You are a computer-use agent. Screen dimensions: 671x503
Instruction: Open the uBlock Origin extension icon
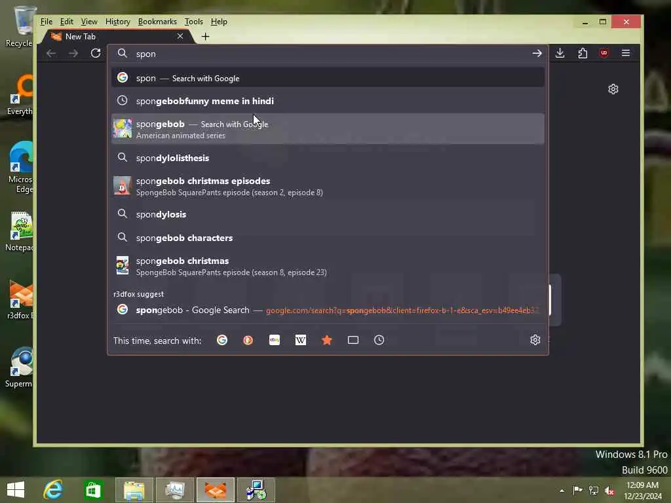[x=604, y=53]
